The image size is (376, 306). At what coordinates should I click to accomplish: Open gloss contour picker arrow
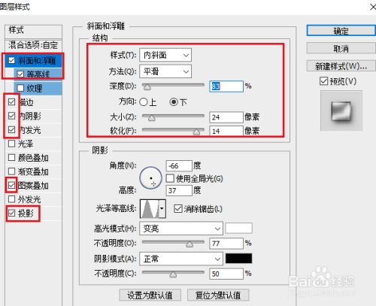tap(162, 208)
